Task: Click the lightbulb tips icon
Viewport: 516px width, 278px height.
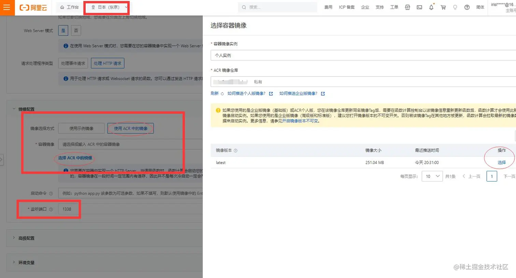Action: point(455,7)
